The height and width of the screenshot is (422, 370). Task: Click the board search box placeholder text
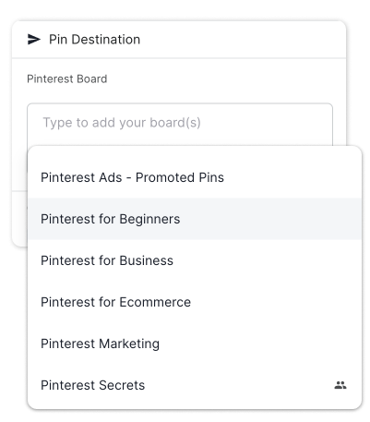tap(122, 123)
